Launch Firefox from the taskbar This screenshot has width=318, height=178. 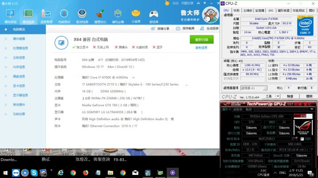point(86,173)
